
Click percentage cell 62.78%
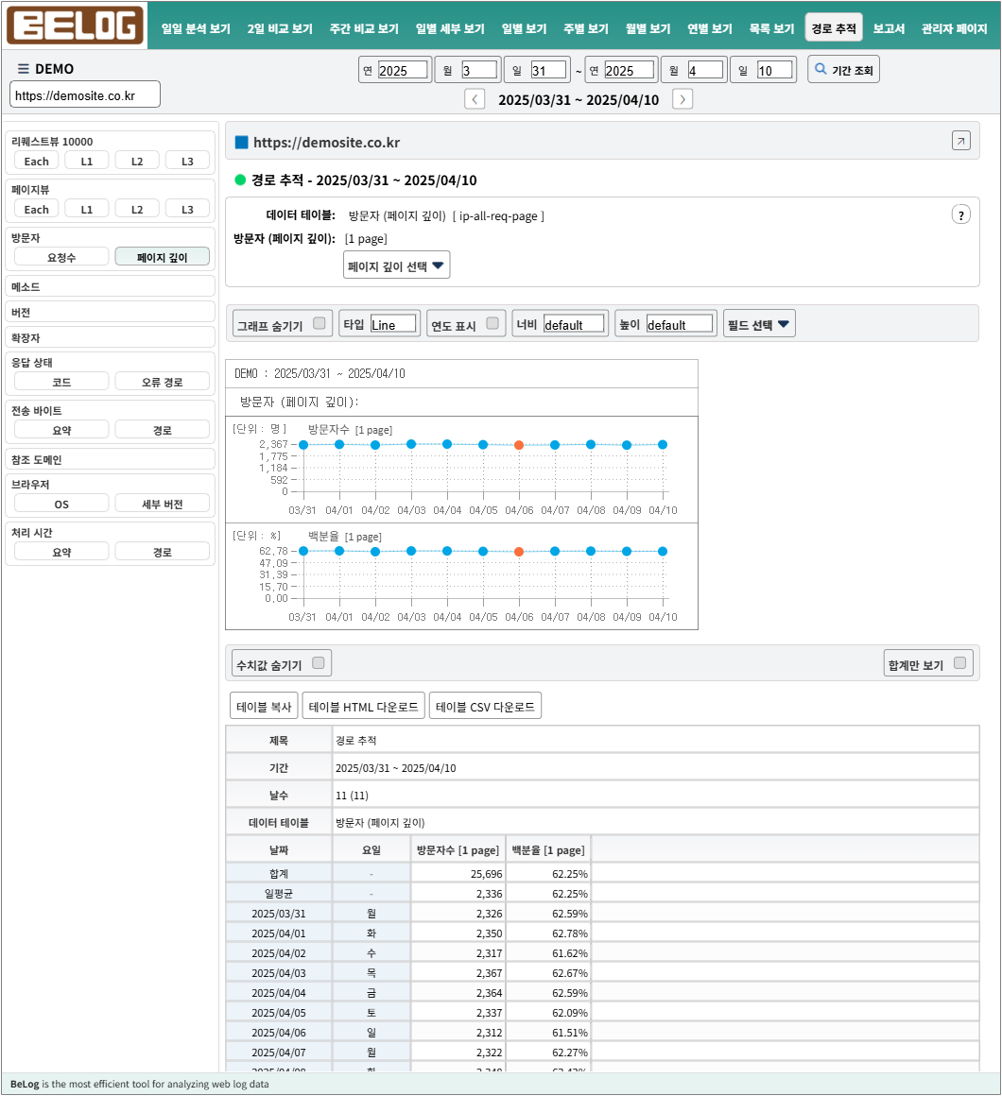pyautogui.click(x=548, y=933)
